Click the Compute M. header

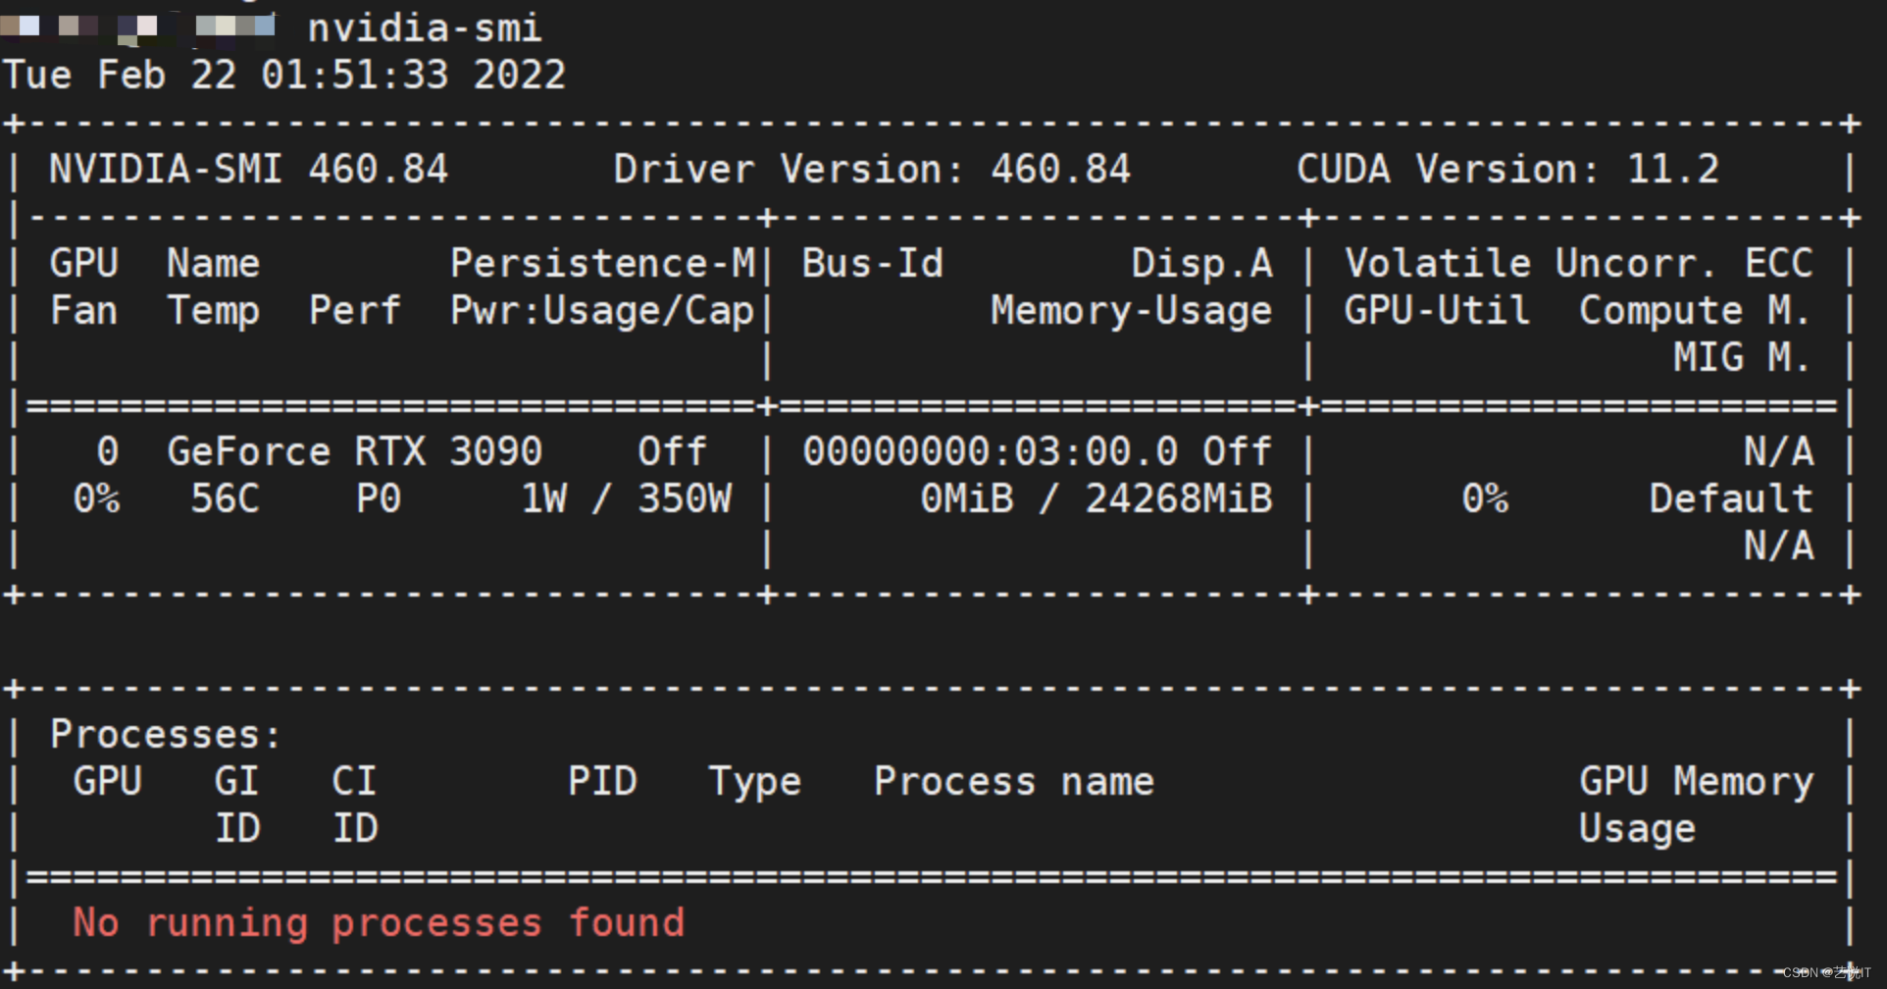[x=1695, y=311]
